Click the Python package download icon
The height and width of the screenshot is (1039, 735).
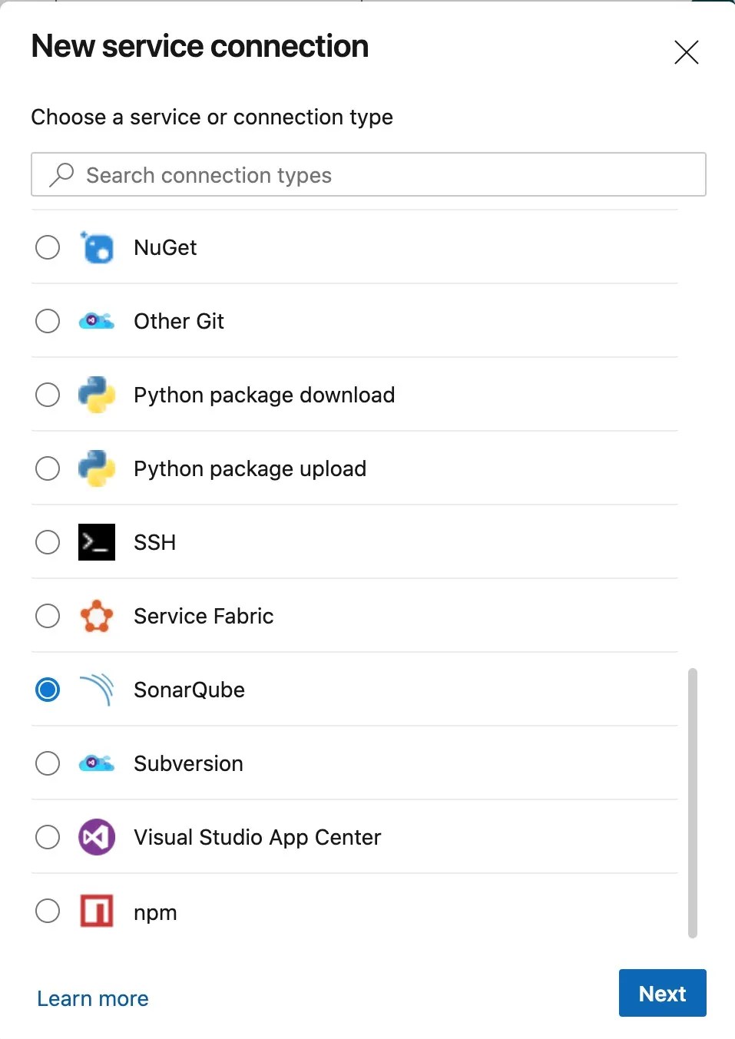97,395
